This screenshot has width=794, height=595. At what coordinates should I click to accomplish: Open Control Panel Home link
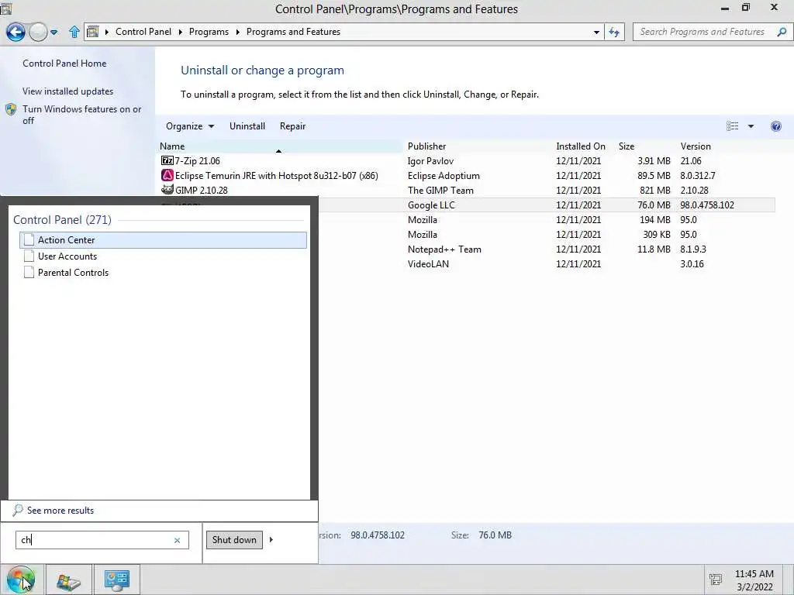click(64, 64)
